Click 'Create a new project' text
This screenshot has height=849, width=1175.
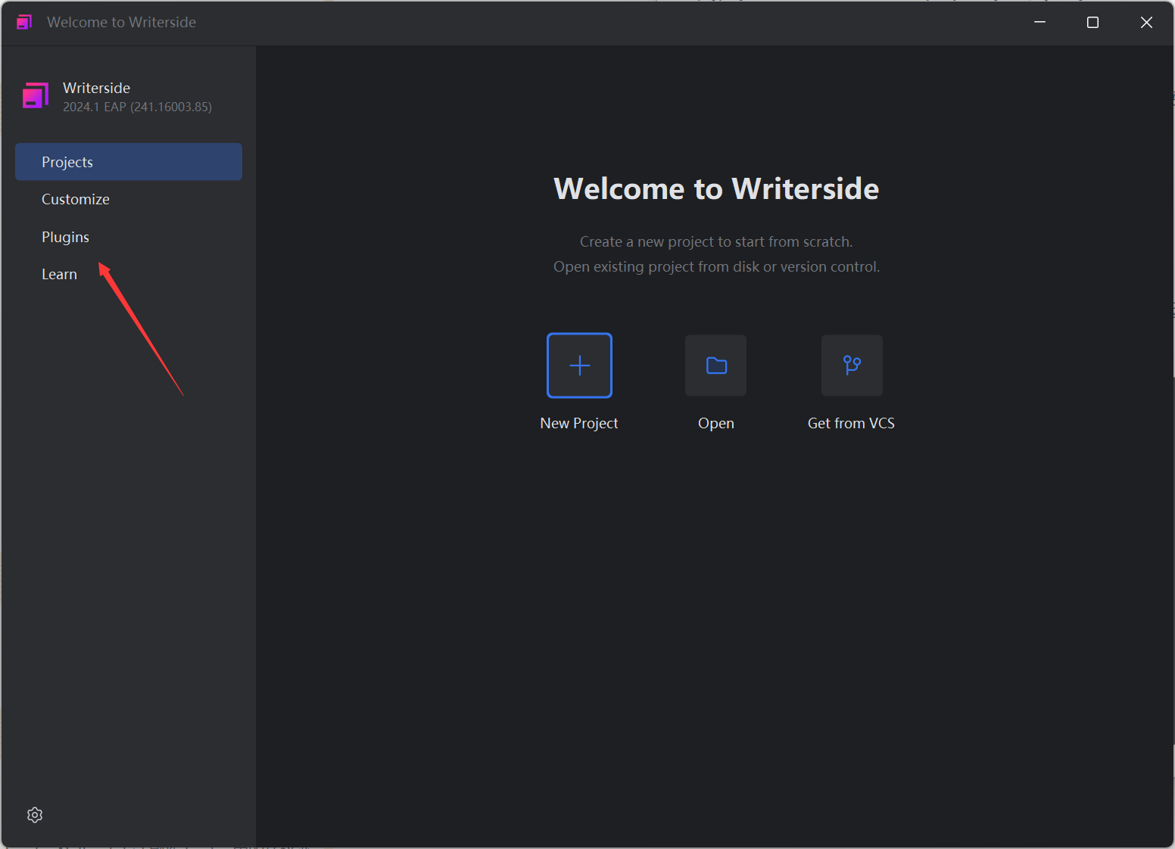point(716,241)
